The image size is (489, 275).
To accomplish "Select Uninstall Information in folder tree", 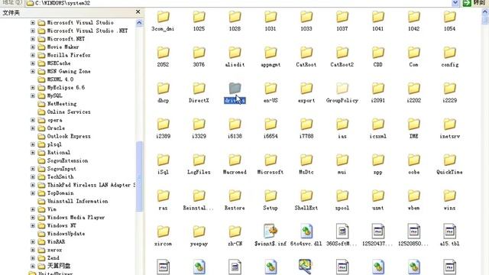I will pyautogui.click(x=77, y=201).
